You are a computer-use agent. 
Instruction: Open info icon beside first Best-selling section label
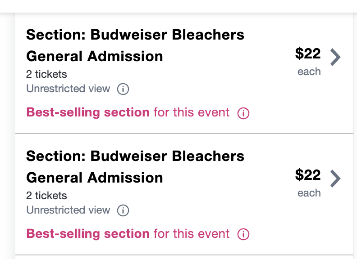click(x=243, y=113)
